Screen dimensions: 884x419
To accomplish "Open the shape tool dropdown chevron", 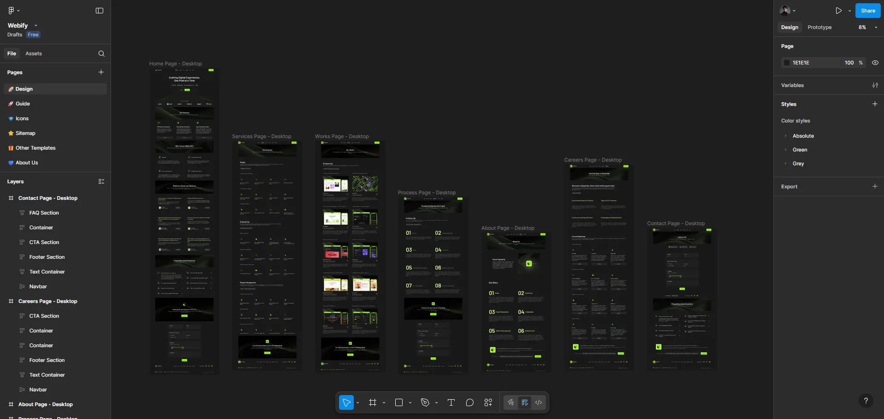I will pos(410,402).
